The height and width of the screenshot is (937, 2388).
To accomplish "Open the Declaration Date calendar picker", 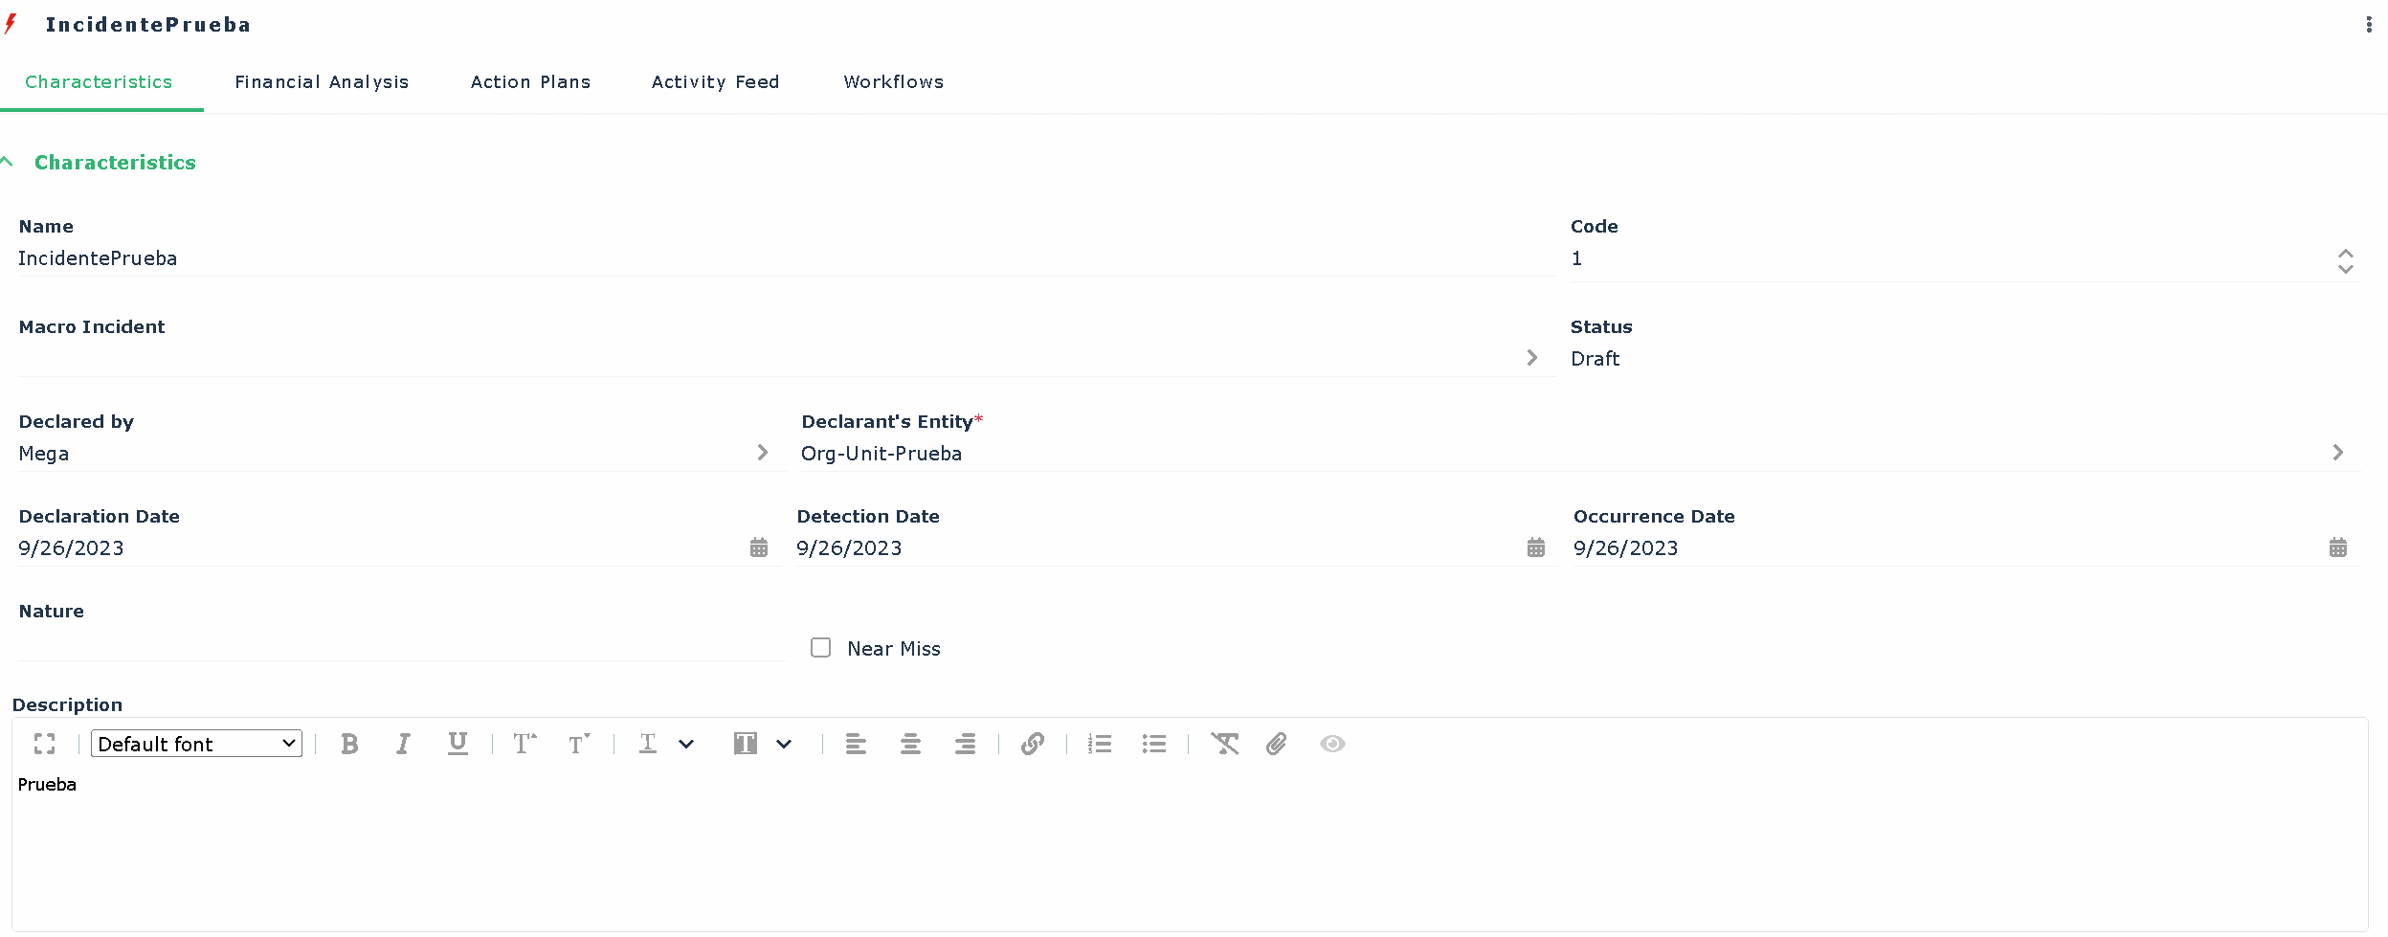I will [759, 547].
